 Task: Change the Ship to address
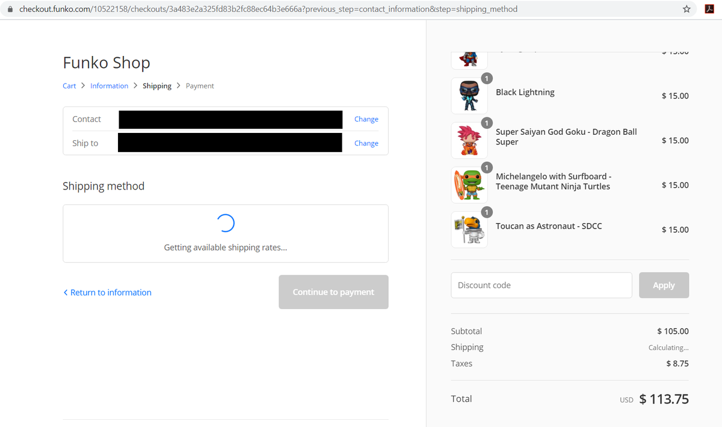pos(366,143)
